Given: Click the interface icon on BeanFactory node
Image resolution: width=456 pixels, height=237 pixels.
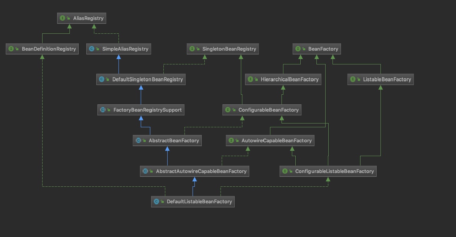Looking at the screenshot, I should click(298, 49).
